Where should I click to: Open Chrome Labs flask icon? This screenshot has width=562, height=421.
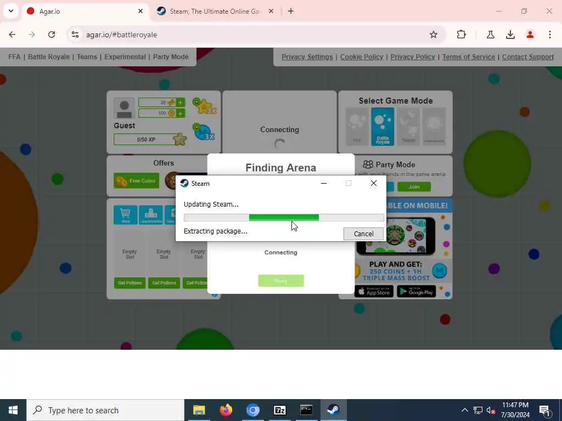pos(490,35)
